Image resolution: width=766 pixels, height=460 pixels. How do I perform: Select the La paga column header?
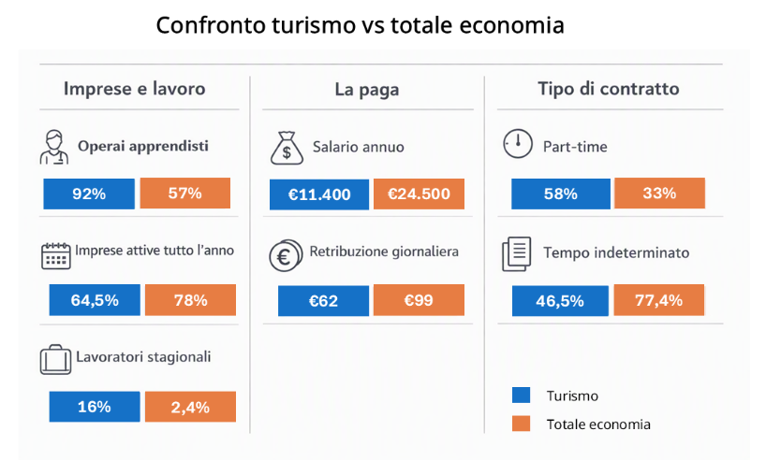pos(367,90)
